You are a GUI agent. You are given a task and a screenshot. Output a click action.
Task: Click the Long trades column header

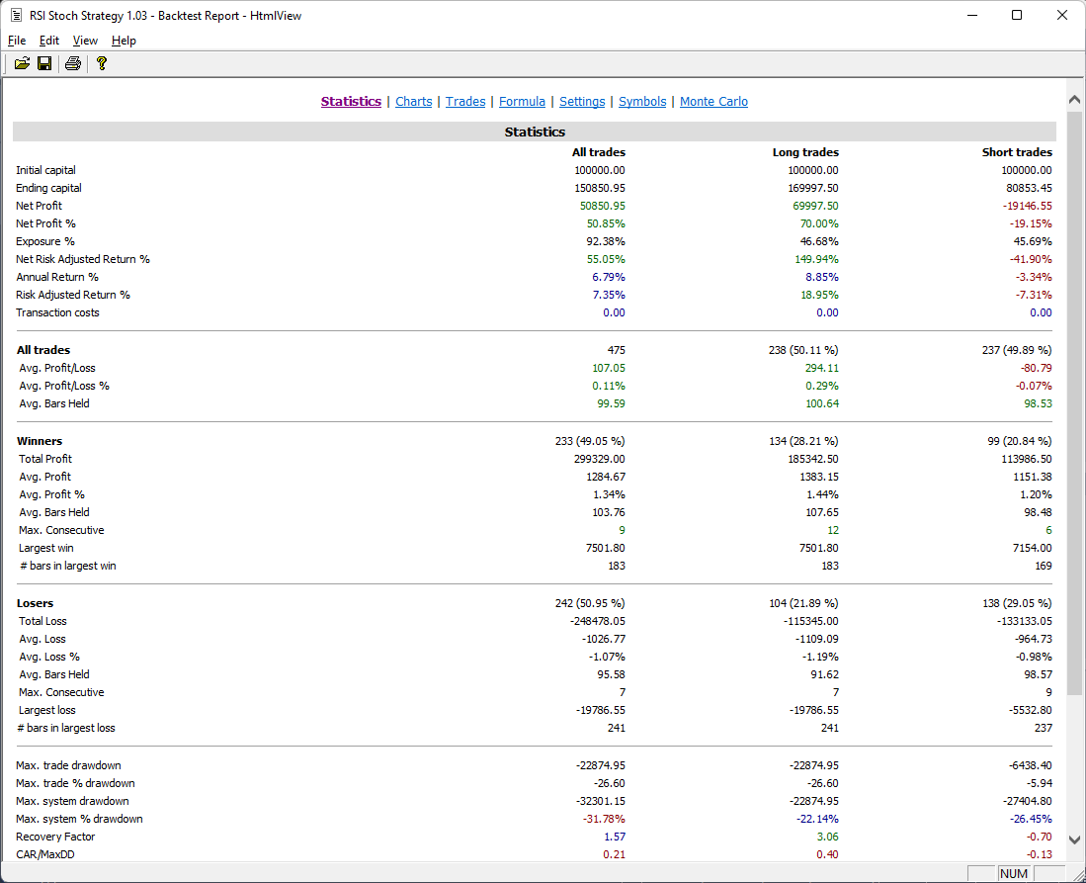805,152
